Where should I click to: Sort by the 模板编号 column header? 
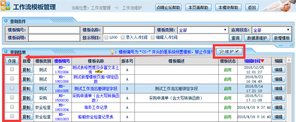pos(62,61)
